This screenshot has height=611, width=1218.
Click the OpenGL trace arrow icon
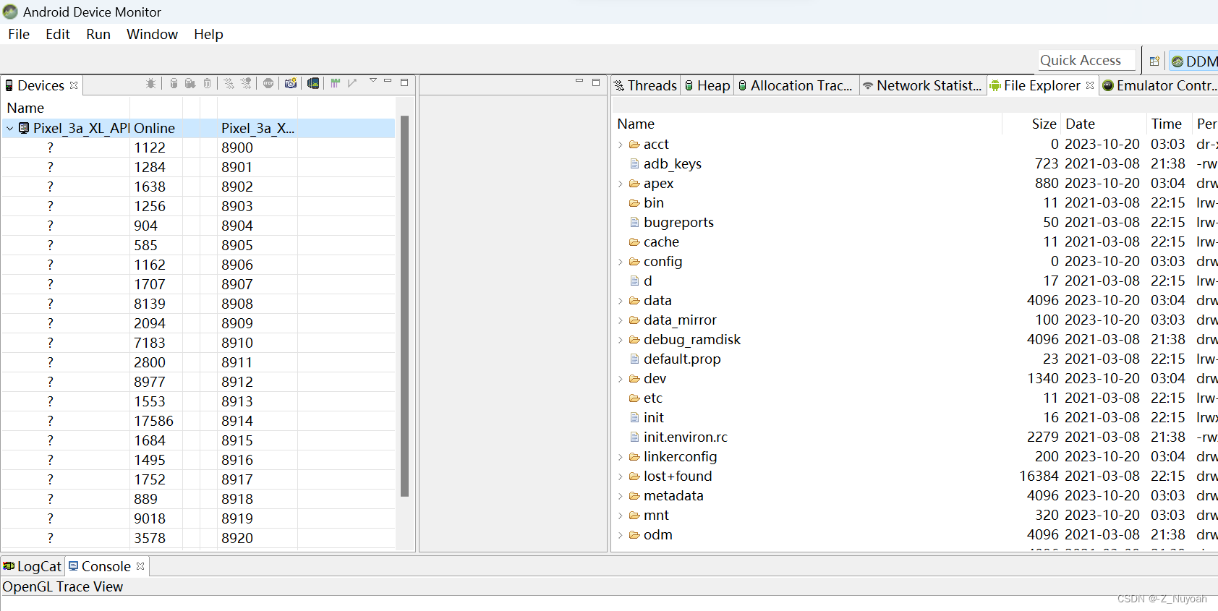pyautogui.click(x=352, y=84)
